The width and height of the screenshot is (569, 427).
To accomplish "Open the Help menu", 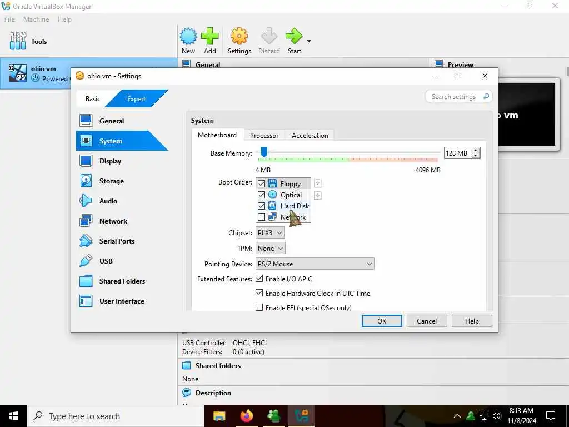I will click(64, 19).
